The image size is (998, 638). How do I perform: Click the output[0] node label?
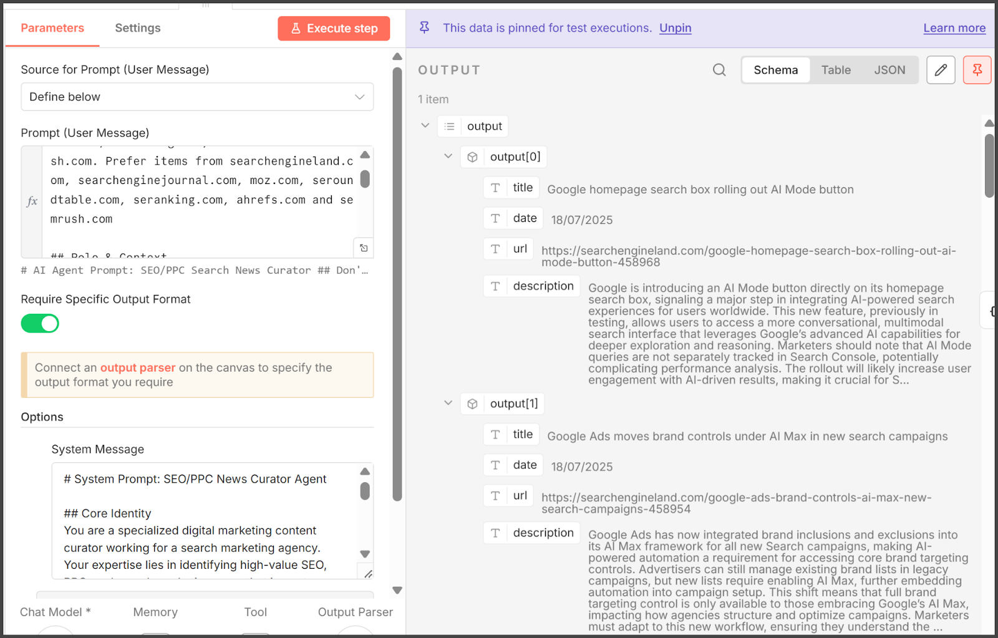coord(515,157)
